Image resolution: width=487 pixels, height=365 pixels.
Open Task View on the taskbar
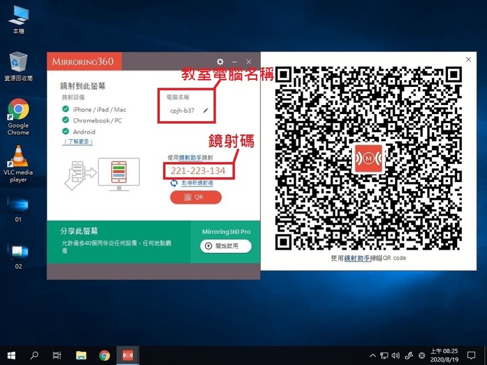tap(57, 355)
